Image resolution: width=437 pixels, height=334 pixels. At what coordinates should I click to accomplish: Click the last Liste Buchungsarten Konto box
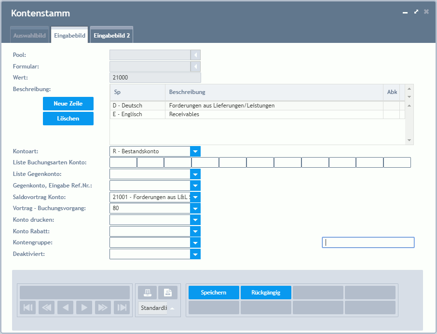pyautogui.click(x=397, y=162)
